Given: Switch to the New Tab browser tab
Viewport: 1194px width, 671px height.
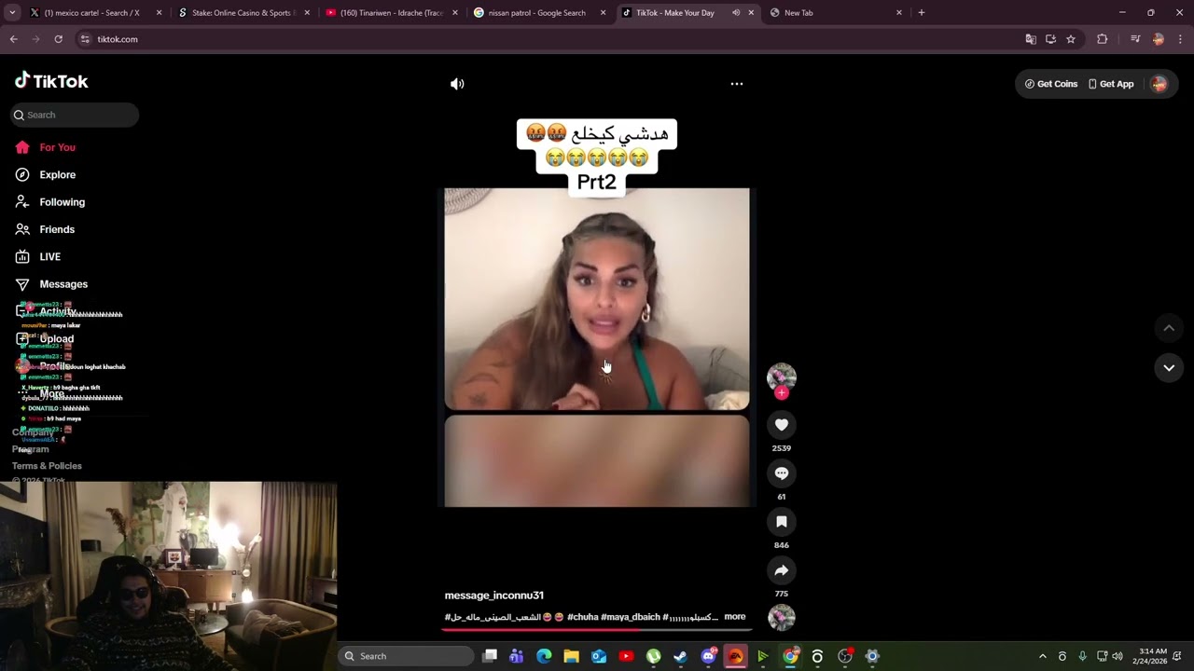Looking at the screenshot, I should pos(835,13).
